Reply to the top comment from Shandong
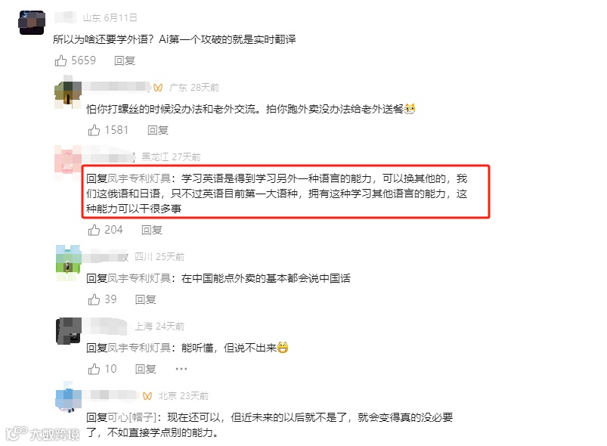This screenshot has width=607, height=446. [x=125, y=60]
